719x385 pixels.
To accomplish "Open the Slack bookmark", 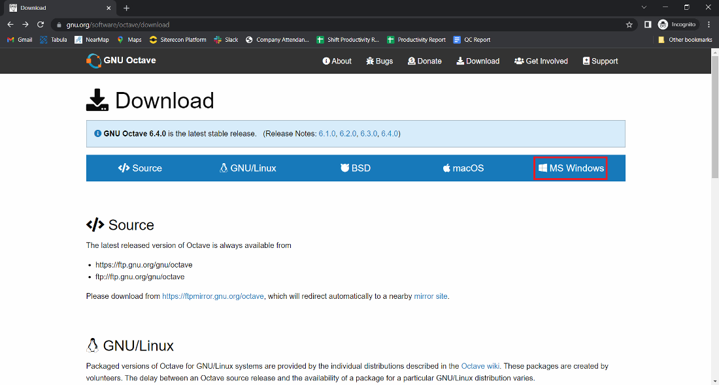I will [226, 40].
